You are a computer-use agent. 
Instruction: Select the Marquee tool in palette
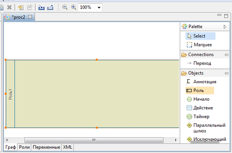coord(199,45)
